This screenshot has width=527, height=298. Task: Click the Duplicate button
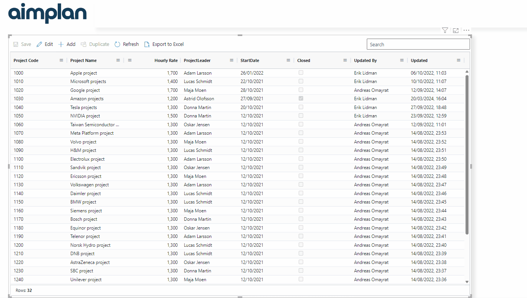point(95,44)
